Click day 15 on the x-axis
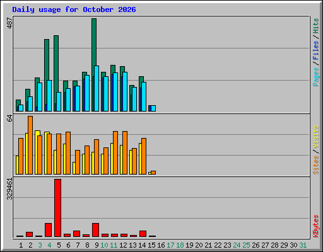Screen dimensions: 323x252 151,245
